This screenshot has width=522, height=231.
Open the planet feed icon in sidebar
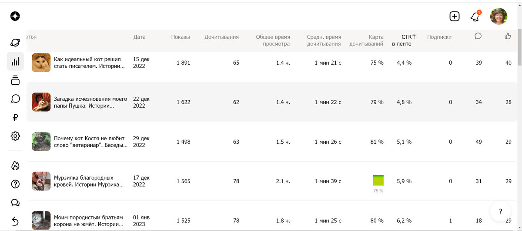coord(15,43)
